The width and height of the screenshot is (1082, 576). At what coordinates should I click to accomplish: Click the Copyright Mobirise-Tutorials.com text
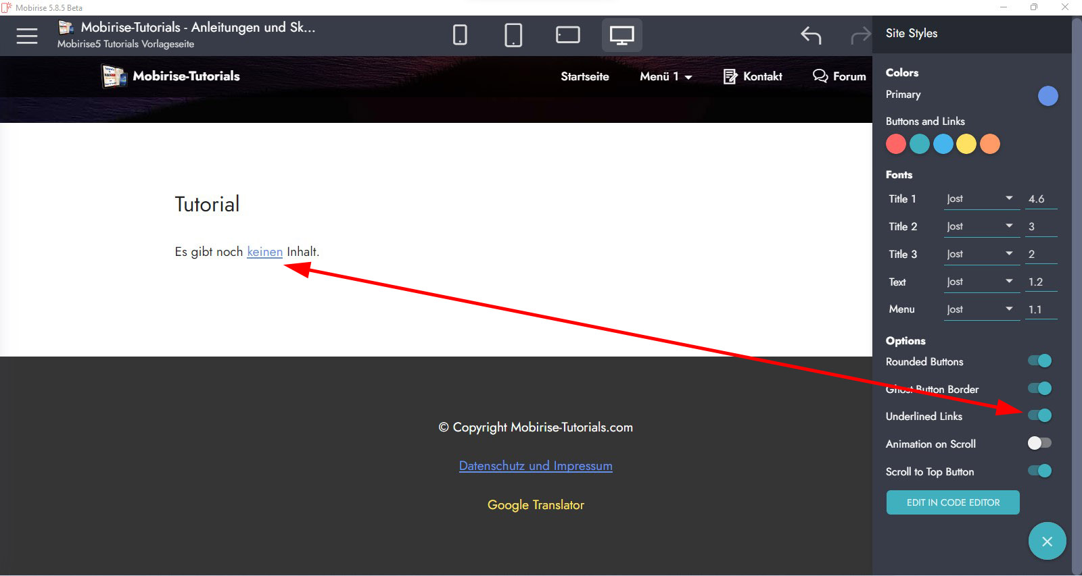[x=536, y=427]
